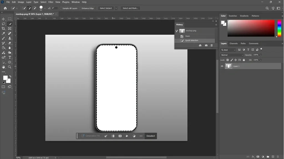Select the Paint Bucket tool
The height and width of the screenshot is (159, 284).
pyautogui.click(x=3, y=48)
